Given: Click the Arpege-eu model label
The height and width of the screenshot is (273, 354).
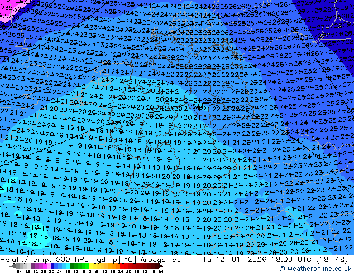Looking at the screenshot, I should [160, 260].
